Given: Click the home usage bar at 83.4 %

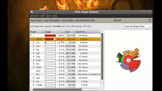Looking at the screenshot, I should coord(50,39).
